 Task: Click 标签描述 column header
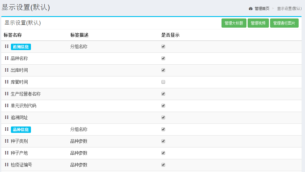pyautogui.click(x=80, y=35)
